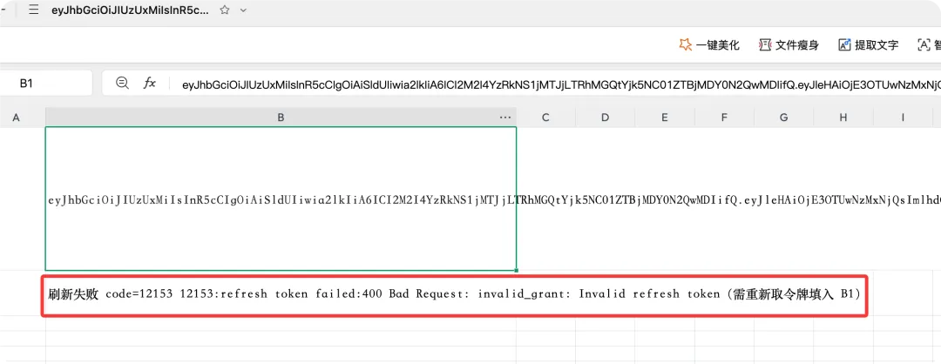Viewport: 941px width, 364px height.
Task: Click the 一键美化 toolbar button
Action: pos(708,45)
